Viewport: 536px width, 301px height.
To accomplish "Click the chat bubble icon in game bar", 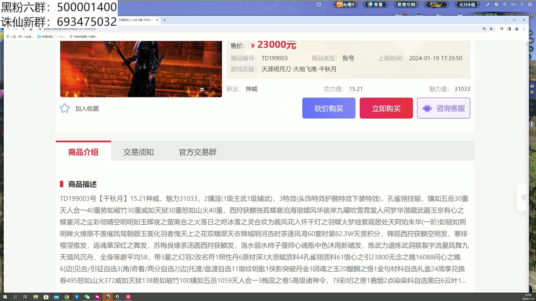I will tap(319, 4).
